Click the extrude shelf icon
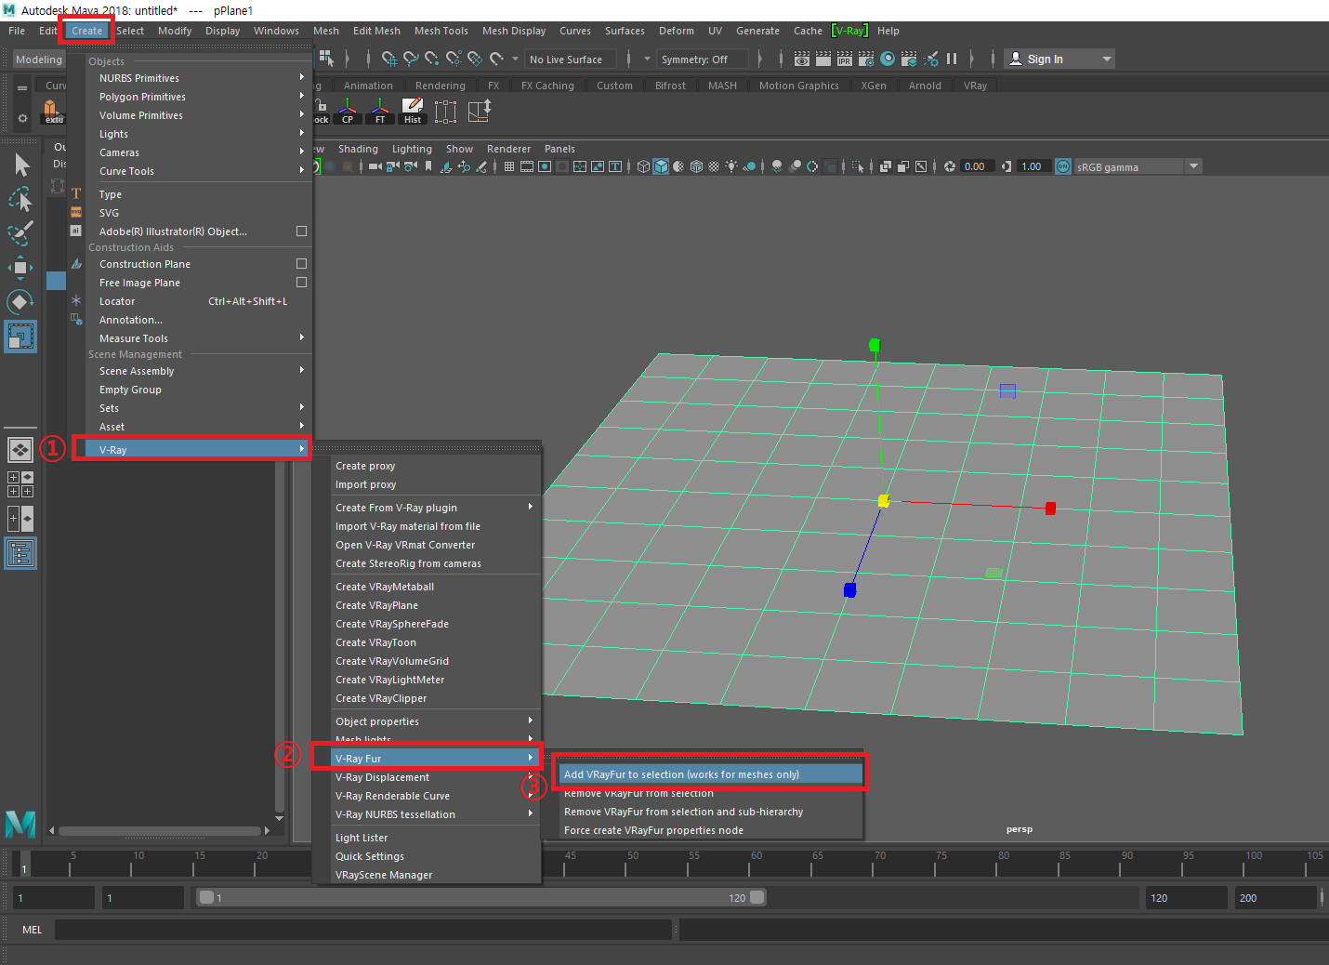This screenshot has width=1329, height=965. pyautogui.click(x=54, y=112)
